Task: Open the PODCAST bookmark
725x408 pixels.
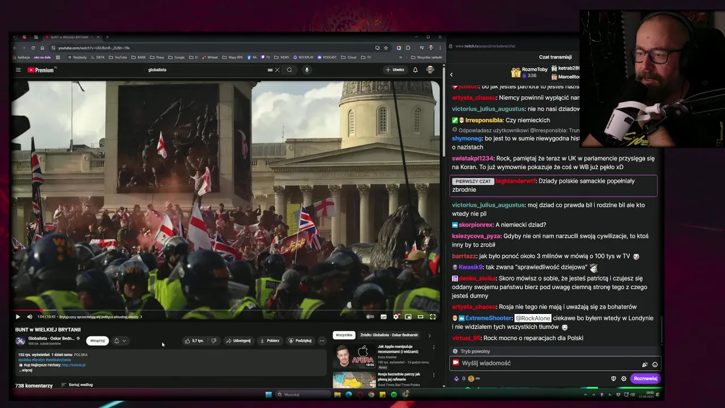Action: point(327,57)
